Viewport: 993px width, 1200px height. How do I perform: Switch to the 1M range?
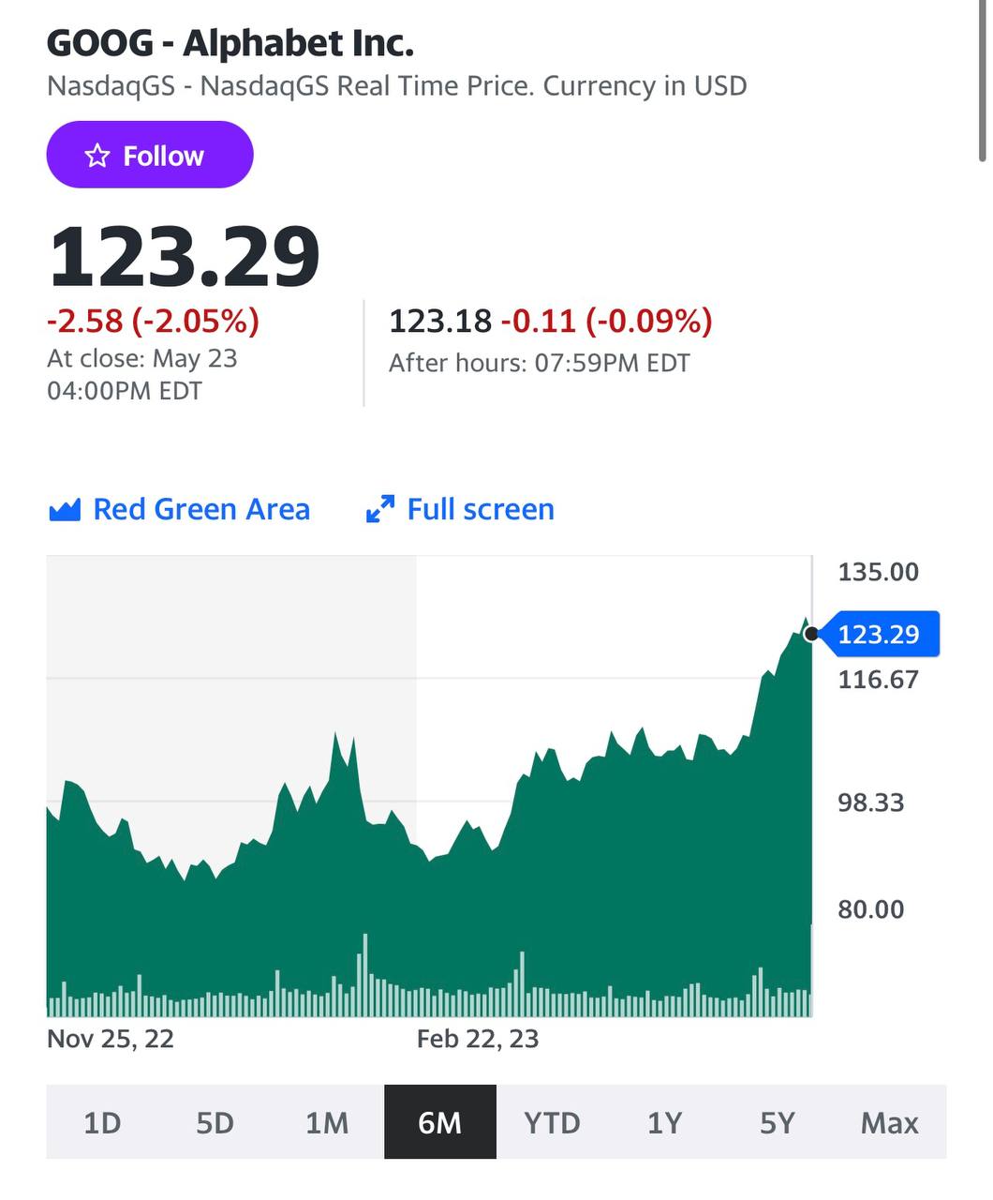(x=327, y=1122)
